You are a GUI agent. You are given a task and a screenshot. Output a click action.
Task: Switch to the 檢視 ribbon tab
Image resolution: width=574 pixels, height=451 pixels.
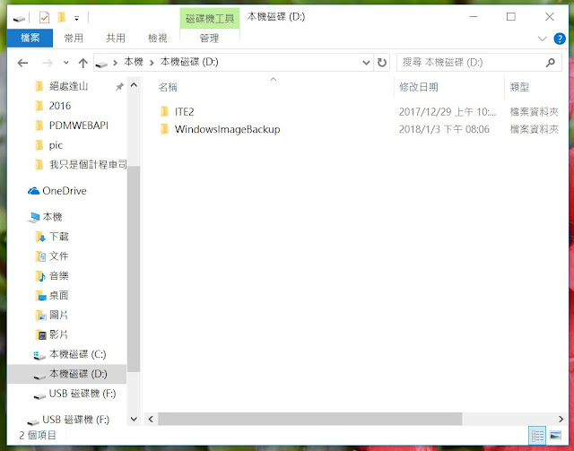(158, 38)
